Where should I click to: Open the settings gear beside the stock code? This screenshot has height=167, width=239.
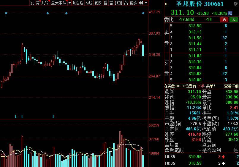click(236, 4)
